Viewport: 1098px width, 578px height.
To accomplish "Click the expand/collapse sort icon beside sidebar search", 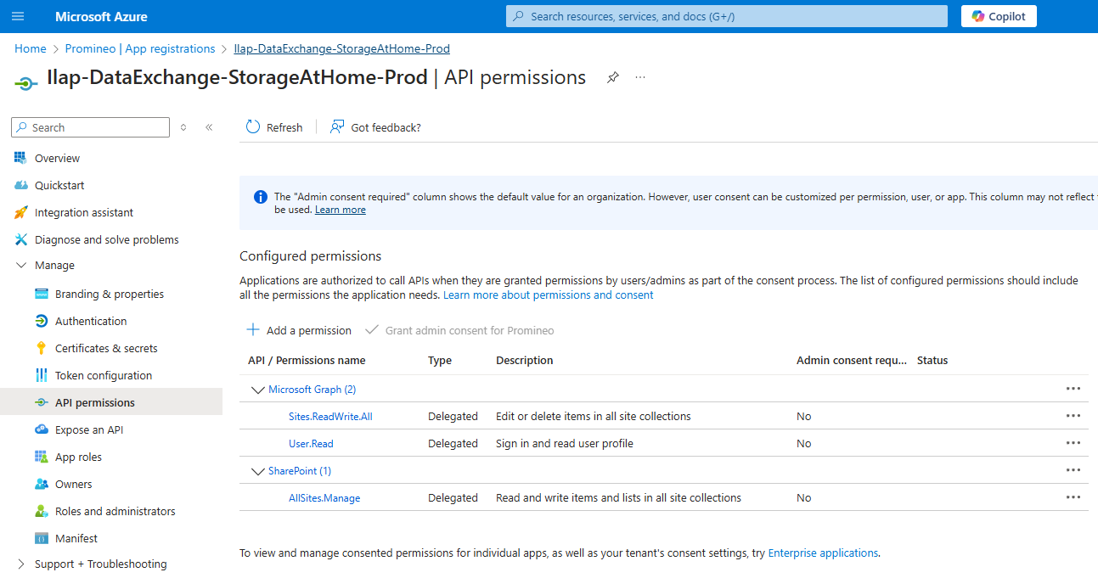I will point(183,127).
